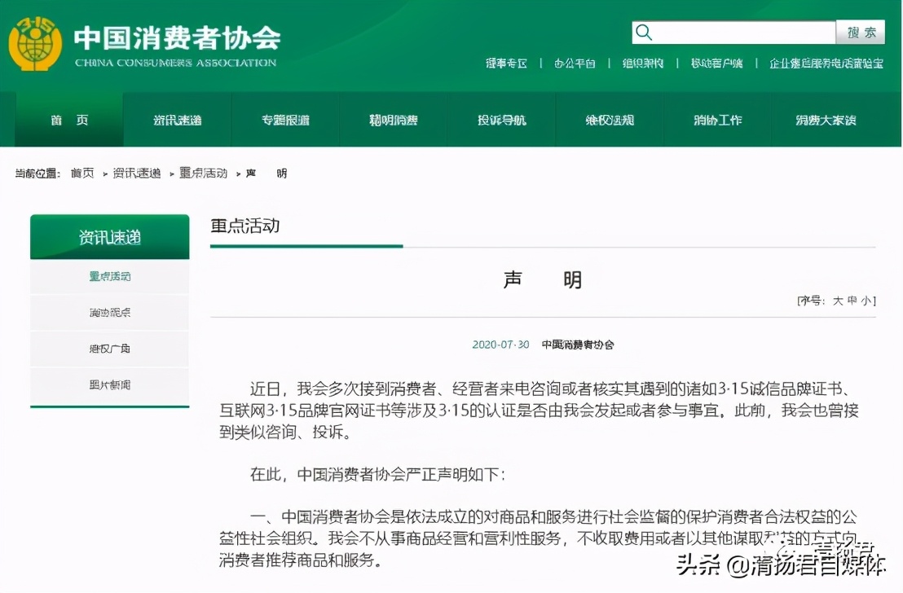Open the 消费大家谈 navigation tab
This screenshot has width=903, height=593.
(x=826, y=119)
